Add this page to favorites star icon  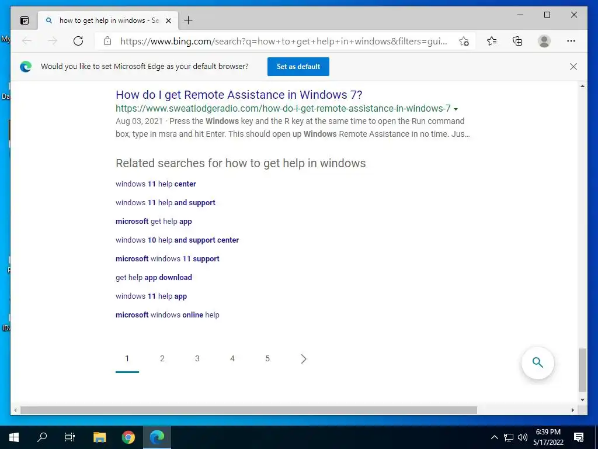(x=464, y=42)
